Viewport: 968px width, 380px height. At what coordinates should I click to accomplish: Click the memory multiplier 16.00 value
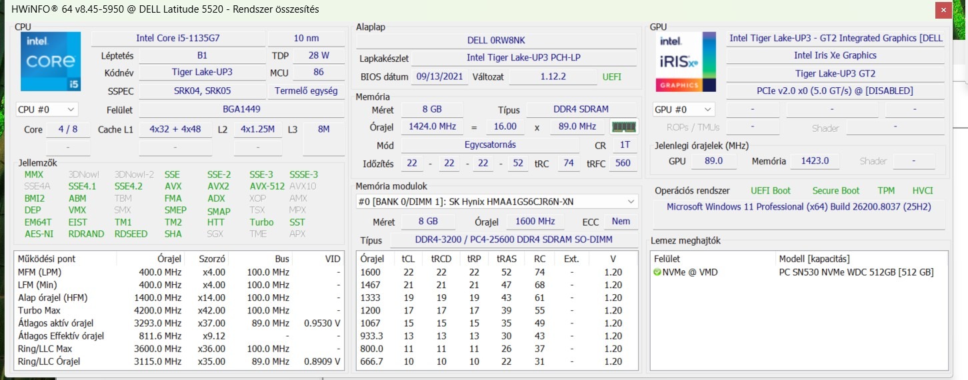coord(505,126)
